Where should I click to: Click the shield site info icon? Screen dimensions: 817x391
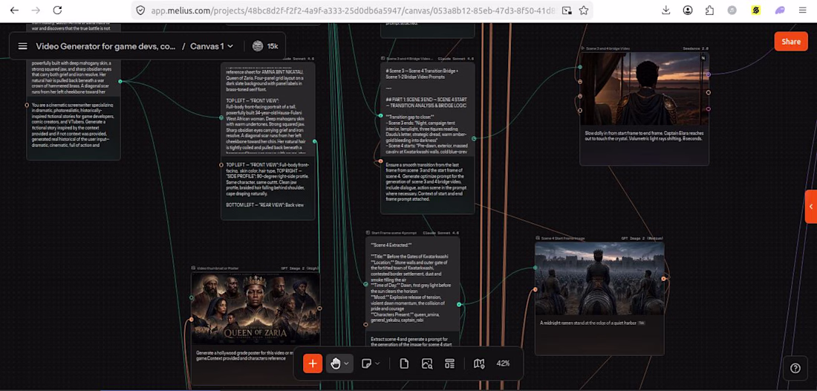click(x=140, y=10)
